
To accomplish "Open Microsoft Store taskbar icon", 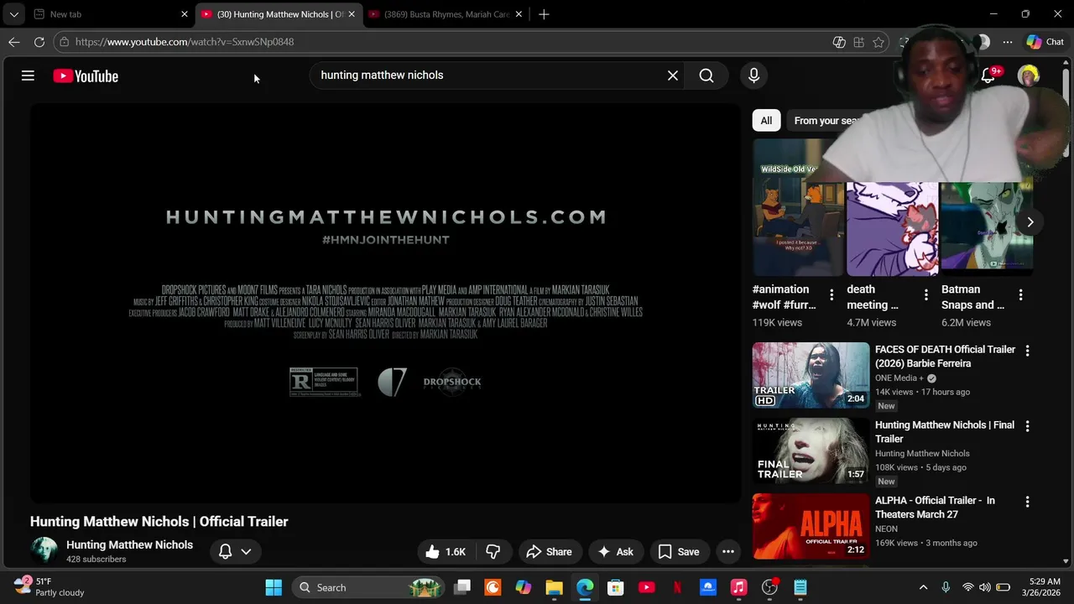I will [x=616, y=587].
